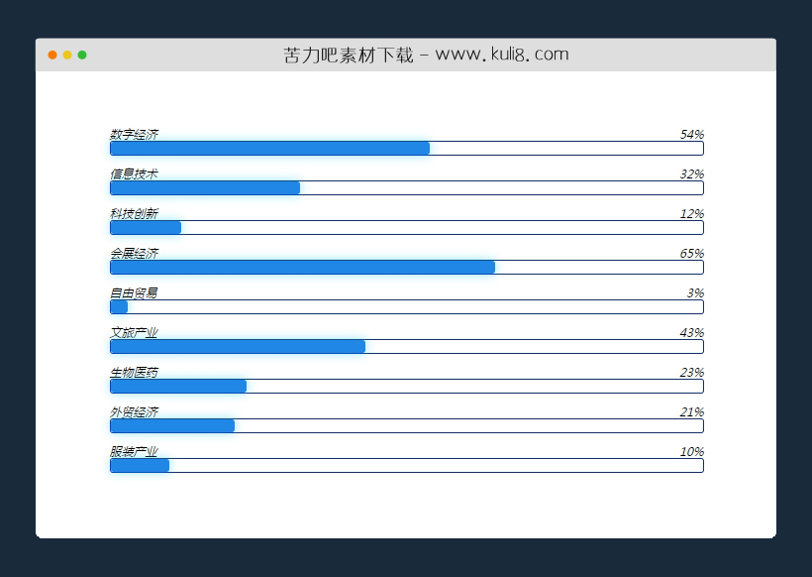Click the red window control dot
Screen dimensions: 812x577
tap(51, 55)
